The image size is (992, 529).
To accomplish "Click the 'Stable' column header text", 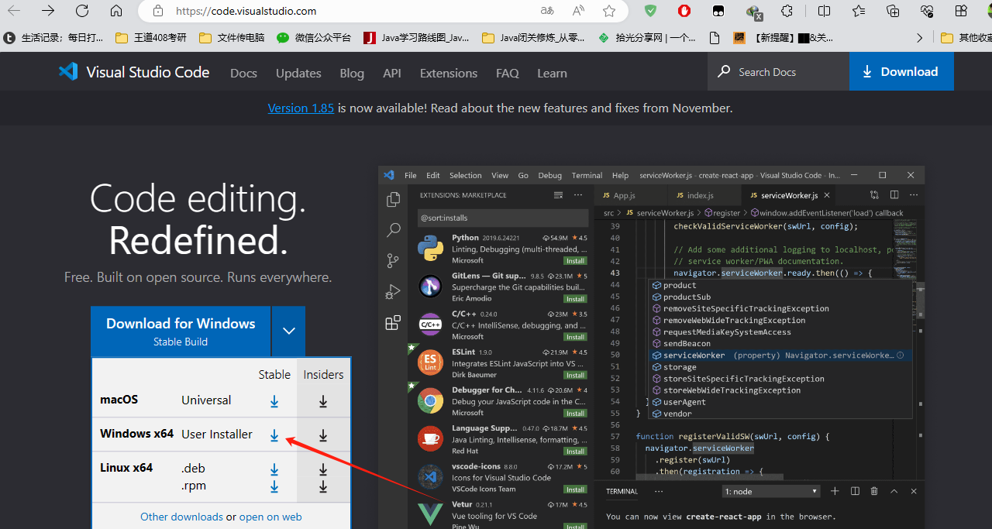I will (274, 374).
